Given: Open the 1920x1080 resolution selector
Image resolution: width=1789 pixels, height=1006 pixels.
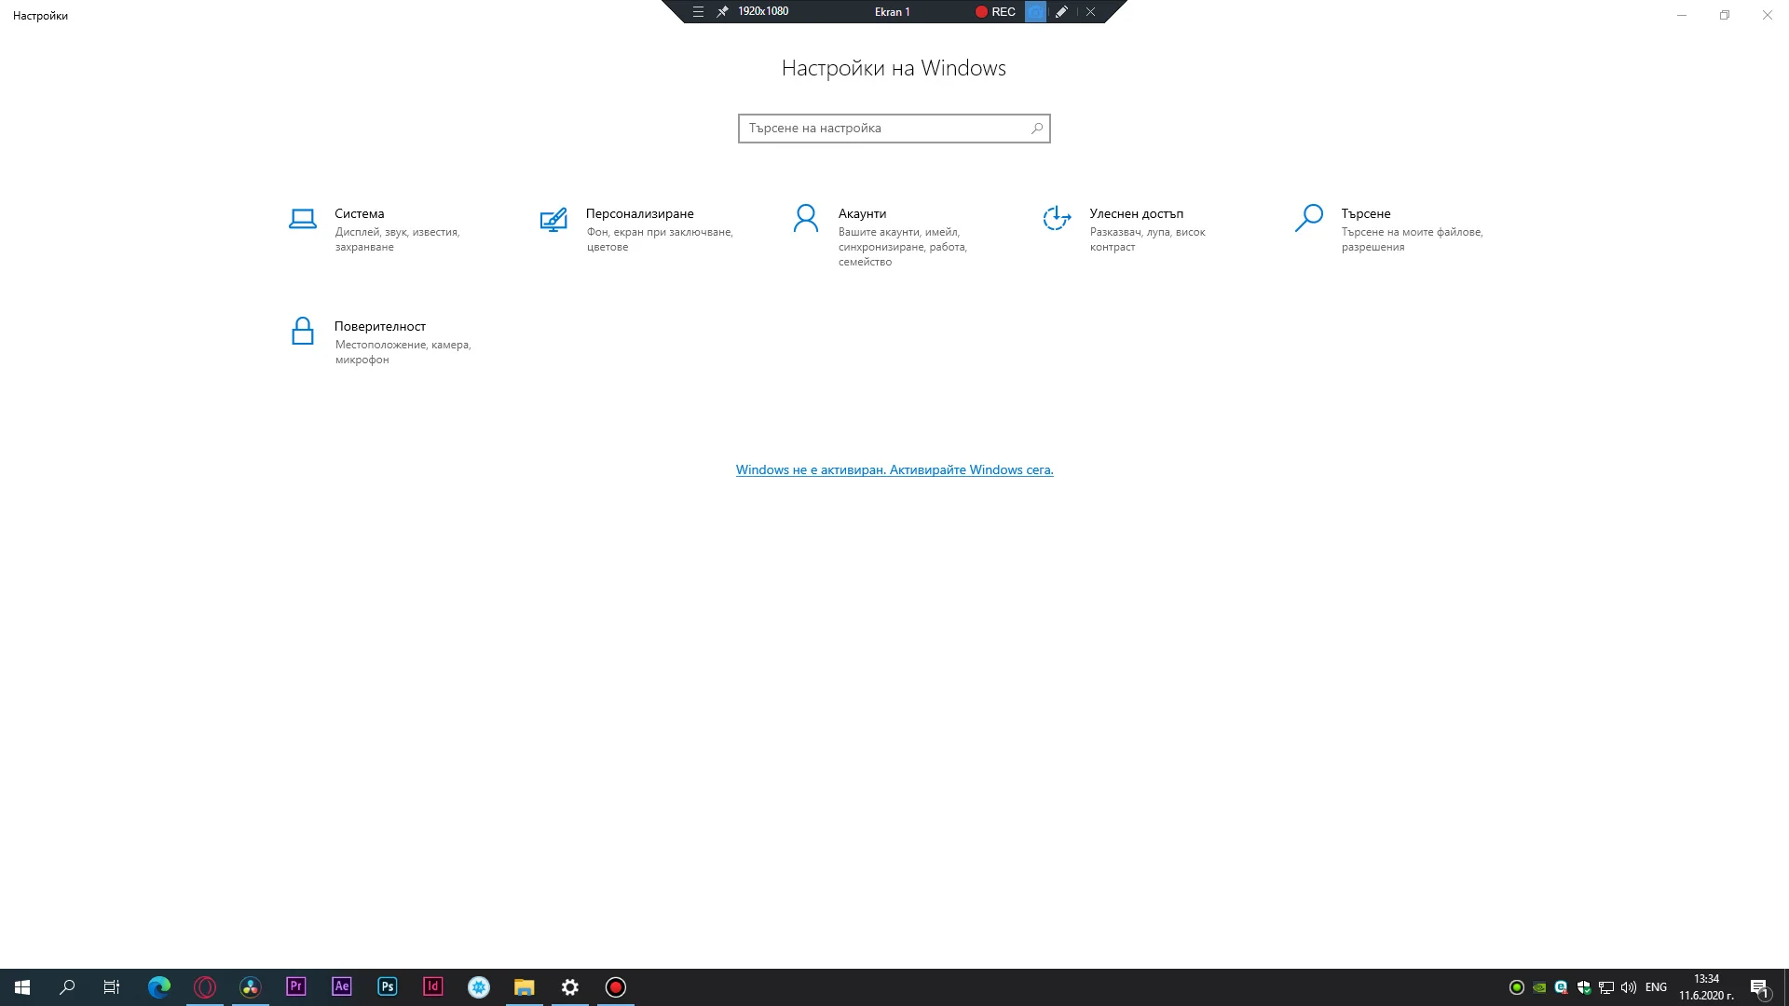Looking at the screenshot, I should (x=762, y=12).
